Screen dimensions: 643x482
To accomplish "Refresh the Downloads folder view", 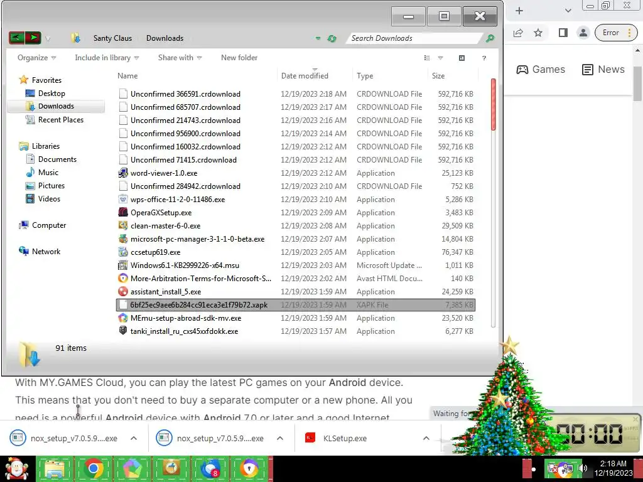I will tap(332, 38).
